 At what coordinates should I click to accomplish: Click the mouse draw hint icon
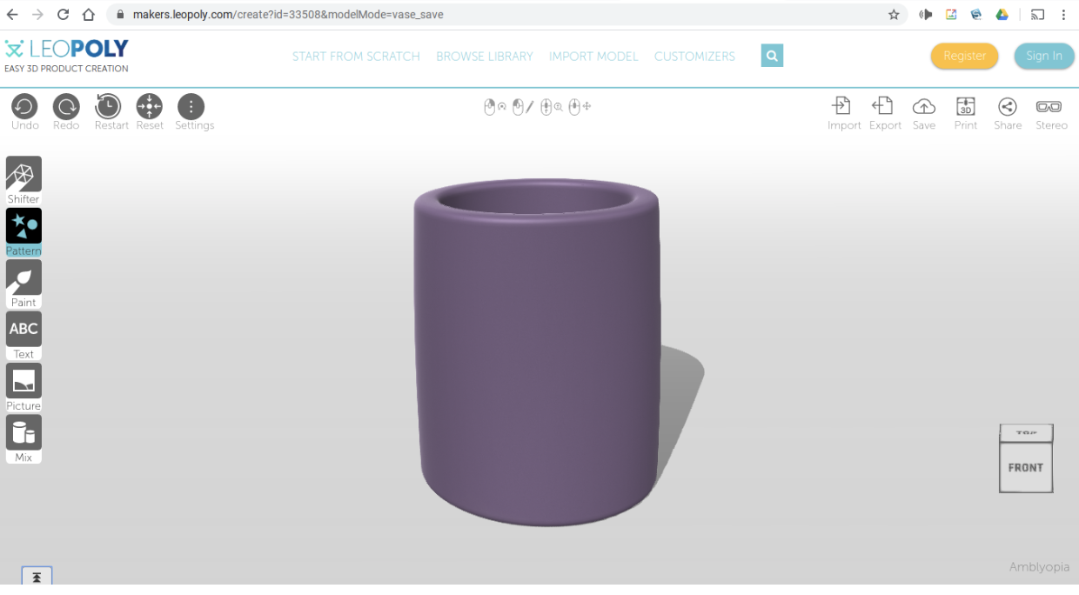(x=522, y=107)
